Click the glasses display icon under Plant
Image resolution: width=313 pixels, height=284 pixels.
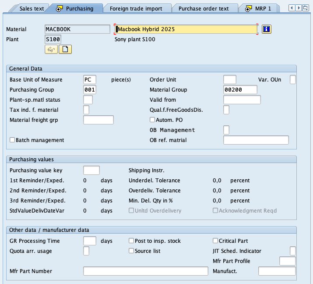(51, 49)
